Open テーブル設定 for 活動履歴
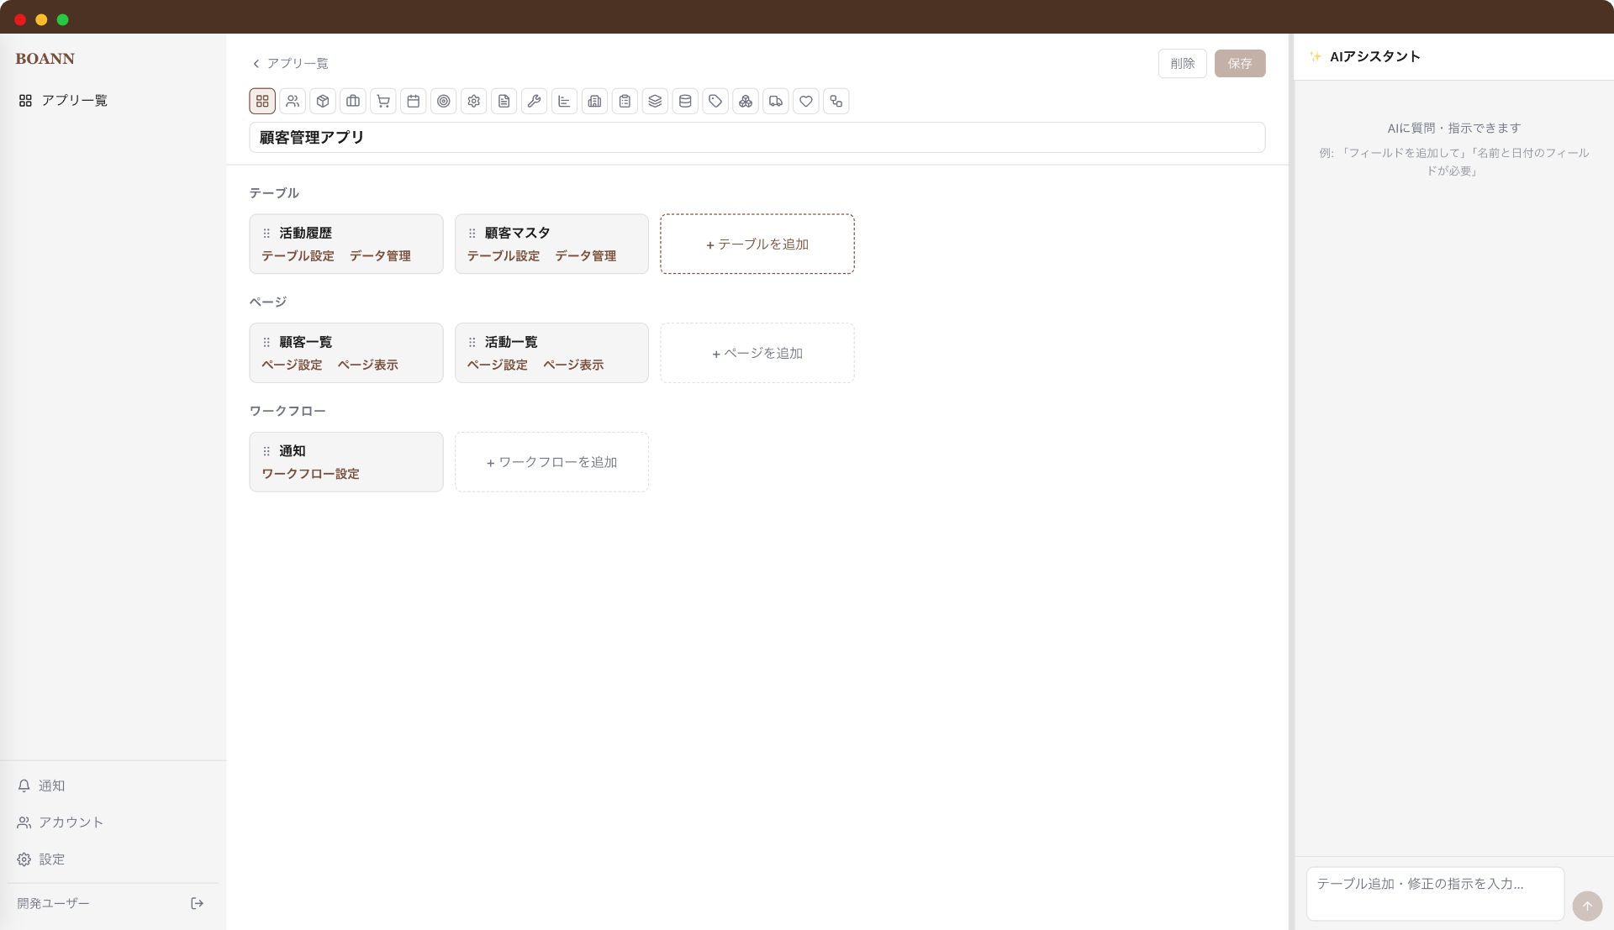This screenshot has height=930, width=1614. 298,255
